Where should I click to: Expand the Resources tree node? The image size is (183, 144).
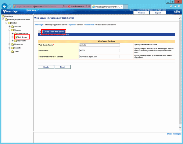(x=9, y=44)
